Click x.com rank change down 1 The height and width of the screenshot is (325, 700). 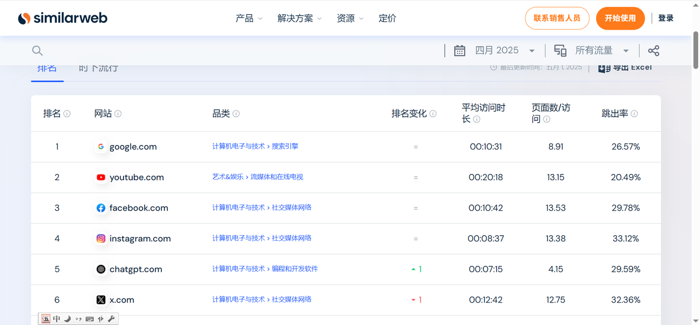(416, 300)
